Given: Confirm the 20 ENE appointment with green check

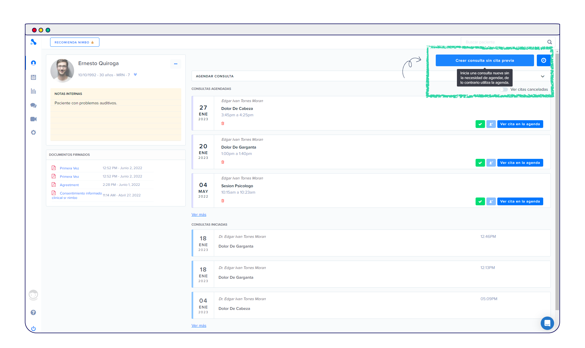Looking at the screenshot, I should (480, 163).
